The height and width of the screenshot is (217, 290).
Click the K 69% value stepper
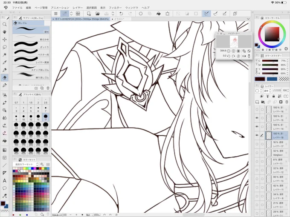pos(287,74)
